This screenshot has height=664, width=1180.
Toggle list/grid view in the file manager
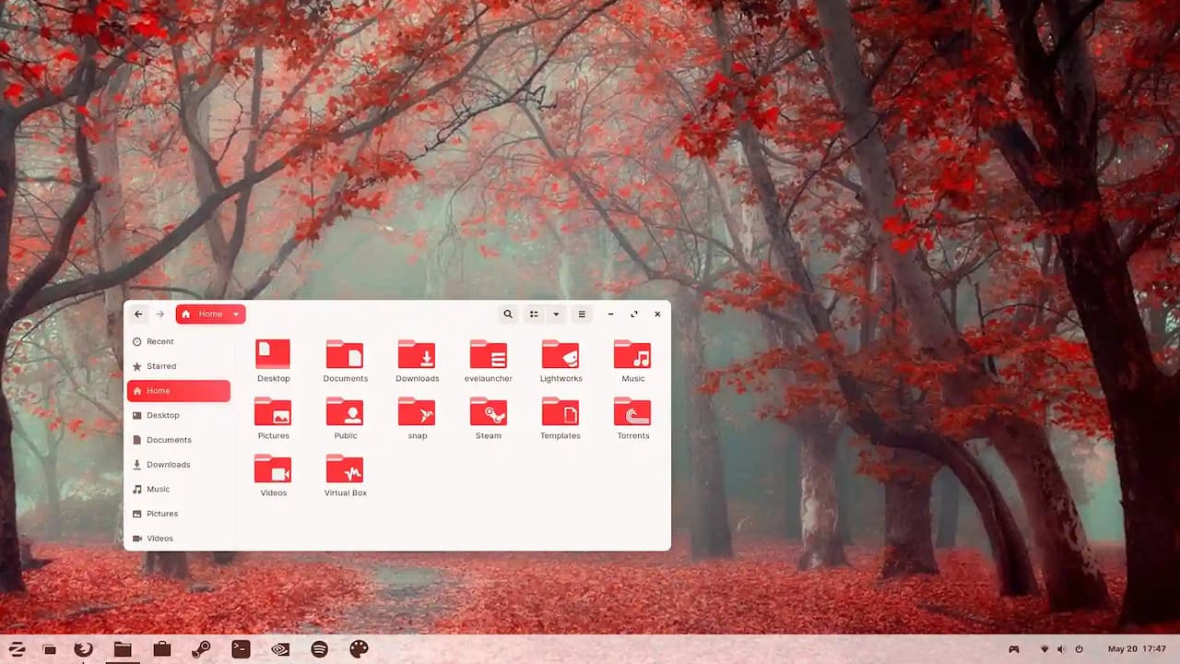[x=534, y=314]
